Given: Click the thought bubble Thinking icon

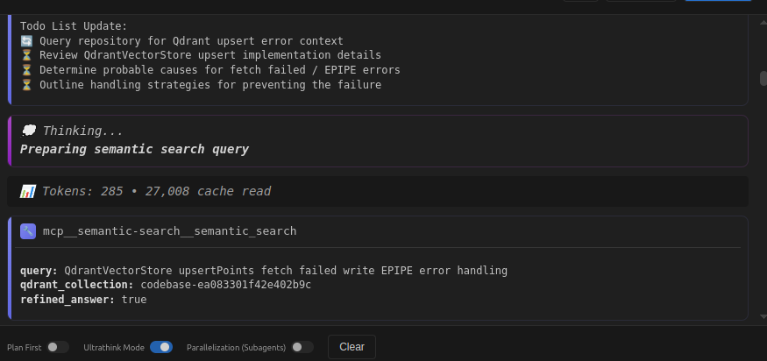Looking at the screenshot, I should click(x=27, y=131).
